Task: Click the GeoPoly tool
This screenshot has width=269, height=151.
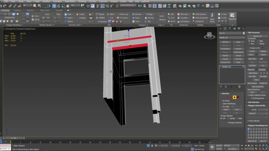Action: coord(150,18)
